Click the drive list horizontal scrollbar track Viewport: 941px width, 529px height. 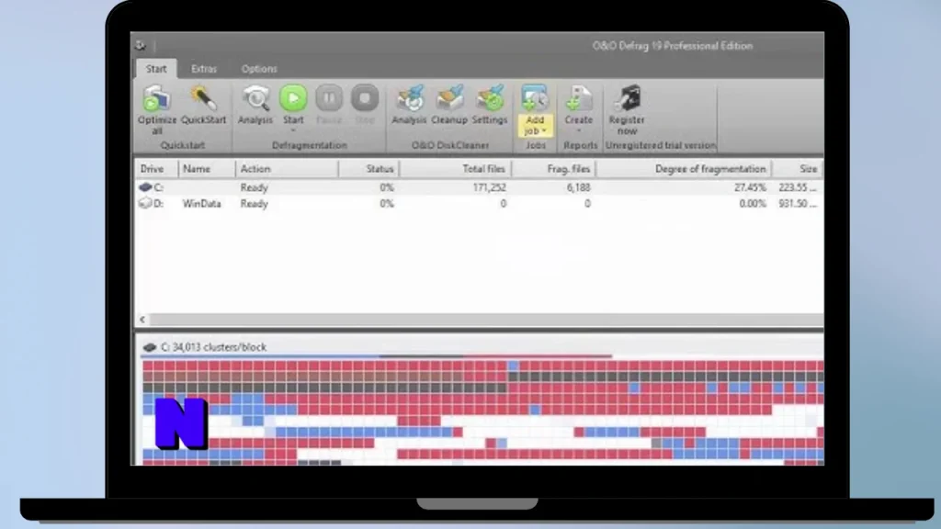(x=486, y=320)
